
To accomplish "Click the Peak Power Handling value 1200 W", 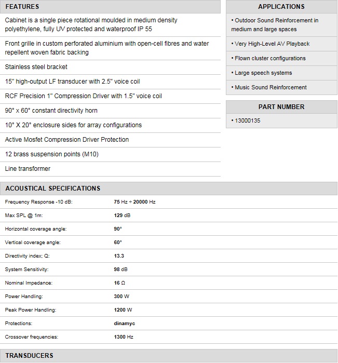I will click(x=123, y=310).
